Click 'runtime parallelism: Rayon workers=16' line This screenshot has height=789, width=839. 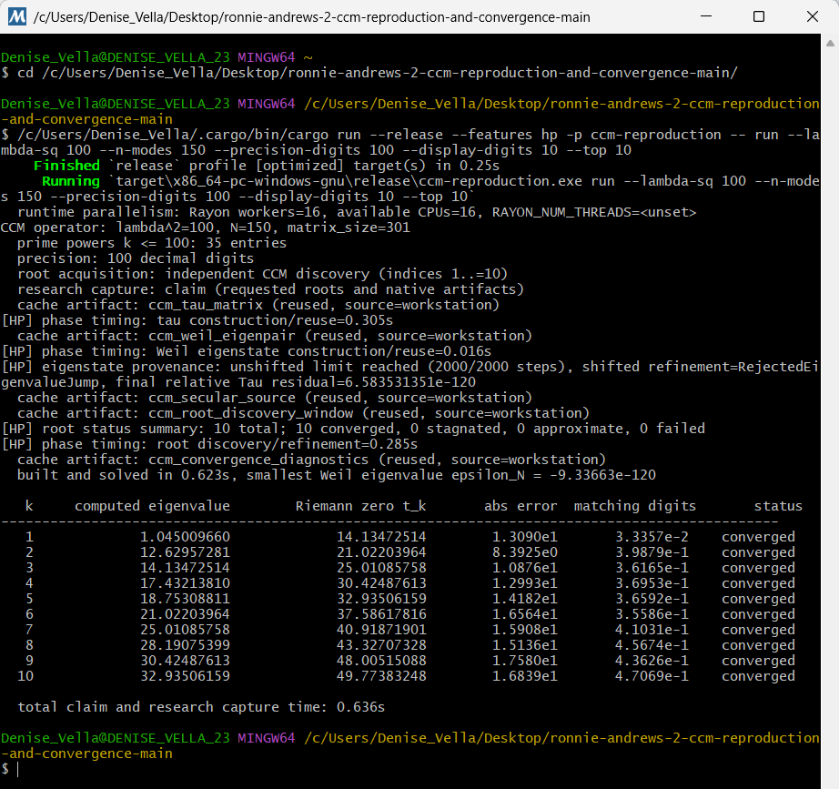[357, 212]
